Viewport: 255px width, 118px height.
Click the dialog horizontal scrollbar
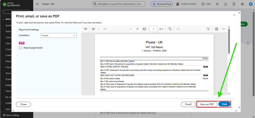[x=124, y=111]
